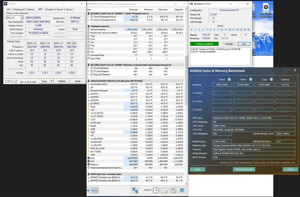The width and height of the screenshot is (300, 197).
Task: Click the CPU-Z app icon in title bar
Action: [x=5, y=4]
